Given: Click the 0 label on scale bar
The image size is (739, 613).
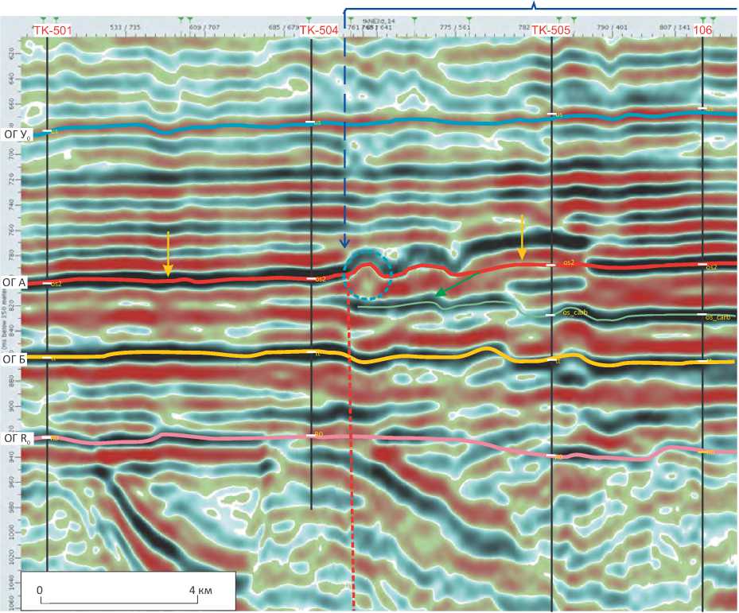Looking at the screenshot, I should (40, 590).
